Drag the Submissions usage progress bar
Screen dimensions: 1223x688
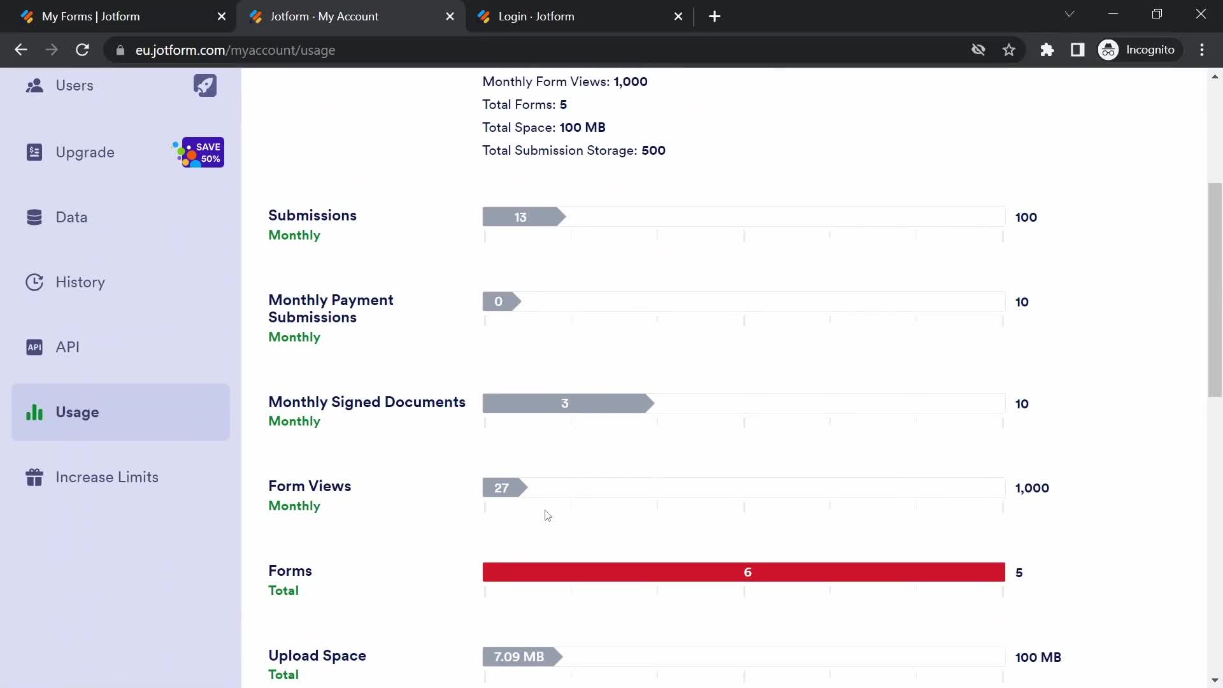coord(520,217)
